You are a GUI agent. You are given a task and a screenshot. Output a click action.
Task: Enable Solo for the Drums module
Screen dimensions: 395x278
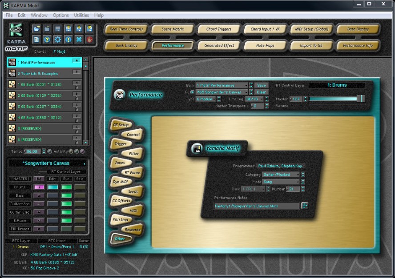pos(80,187)
